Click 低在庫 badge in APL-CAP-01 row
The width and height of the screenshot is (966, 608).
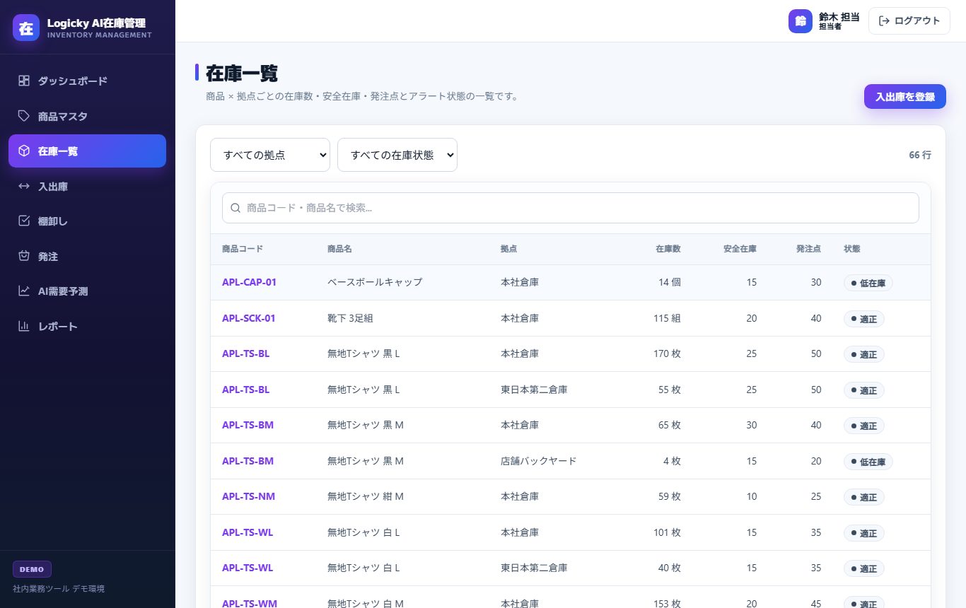tap(868, 283)
